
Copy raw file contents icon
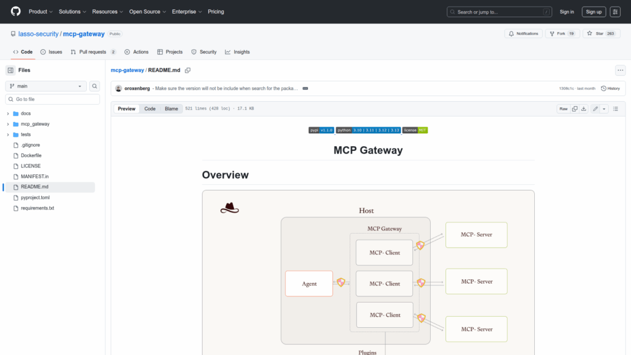pos(574,108)
